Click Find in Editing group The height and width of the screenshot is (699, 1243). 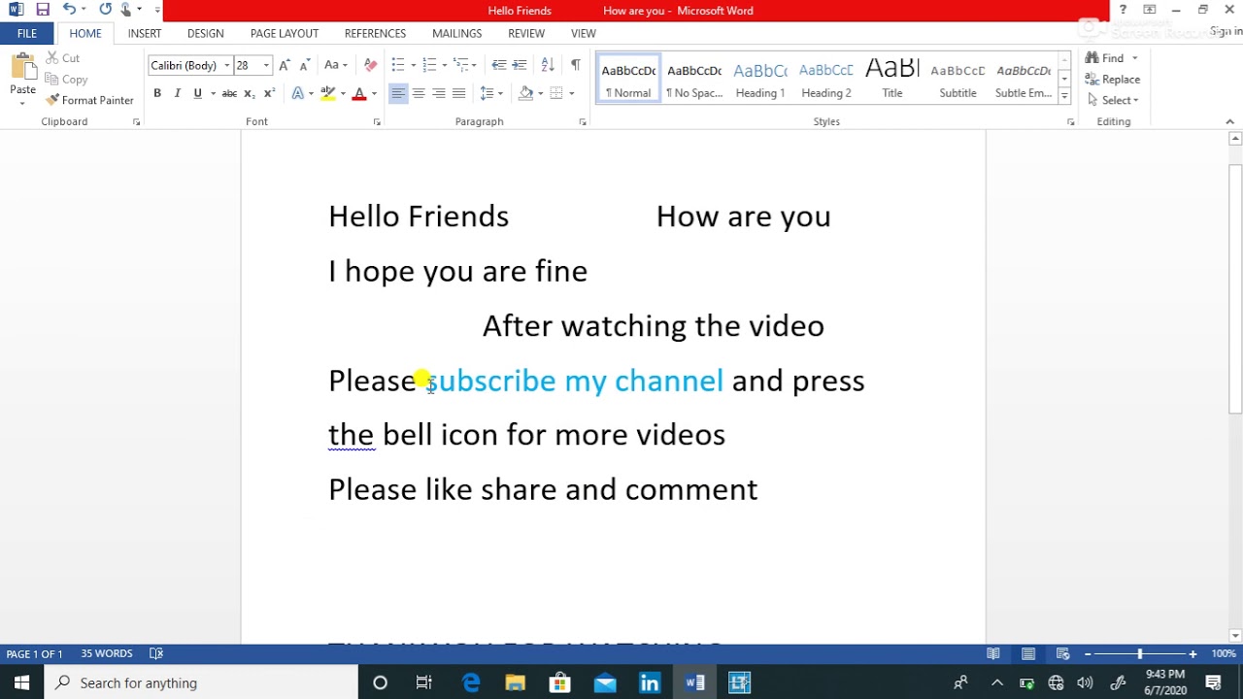1106,58
